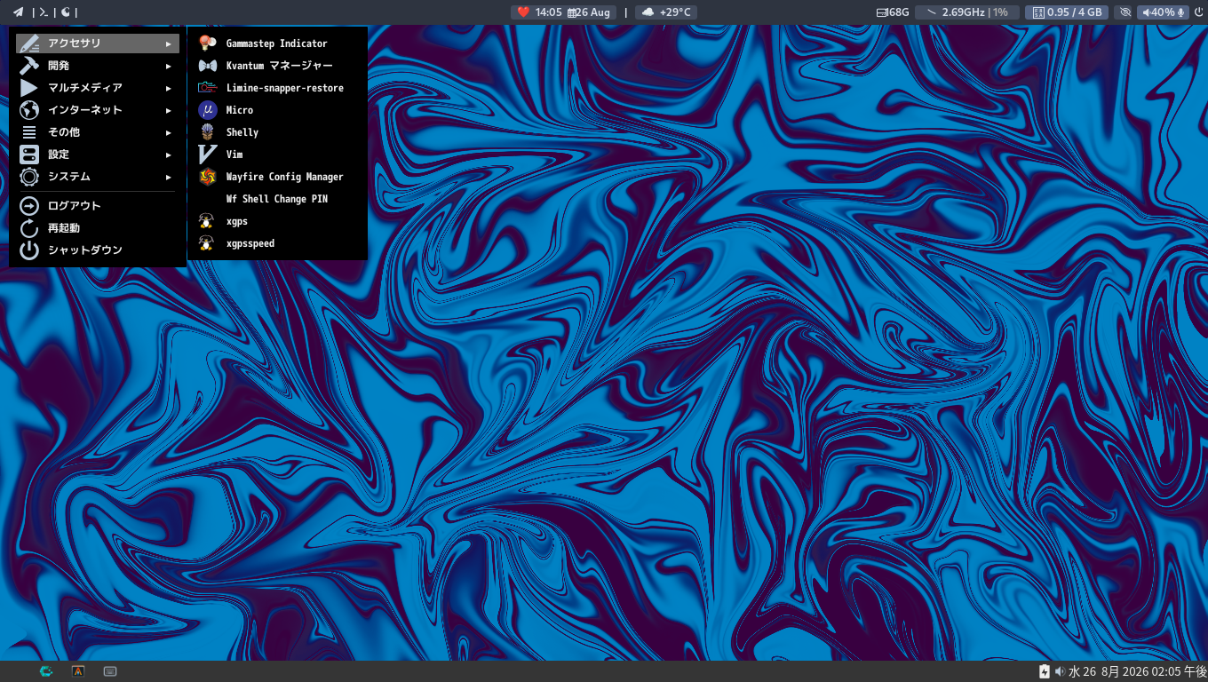Click the インターネット globe icon
Image resolution: width=1208 pixels, height=682 pixels.
click(29, 110)
